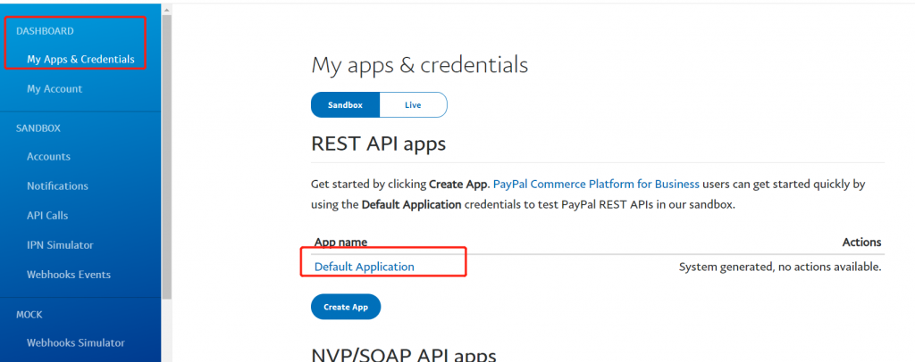
Task: Switch to Live credentials
Action: [x=413, y=105]
